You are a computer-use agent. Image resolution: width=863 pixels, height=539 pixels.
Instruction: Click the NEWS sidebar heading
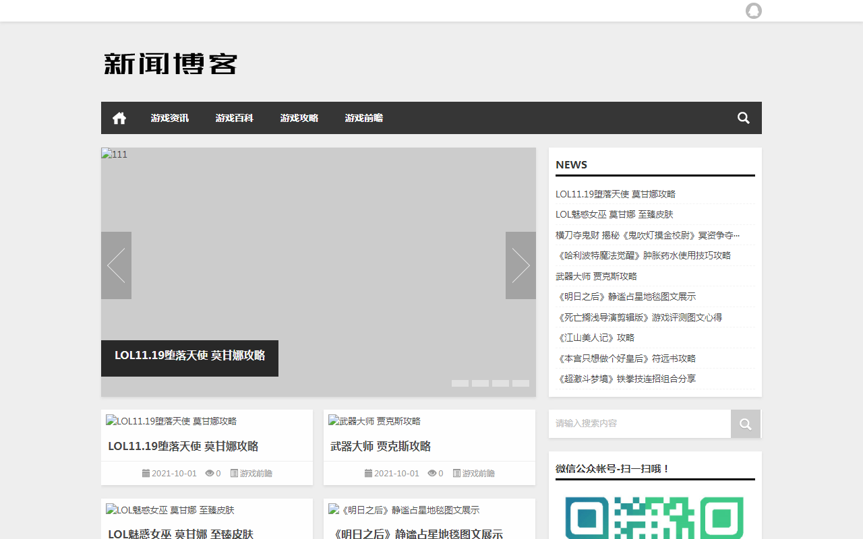point(572,164)
